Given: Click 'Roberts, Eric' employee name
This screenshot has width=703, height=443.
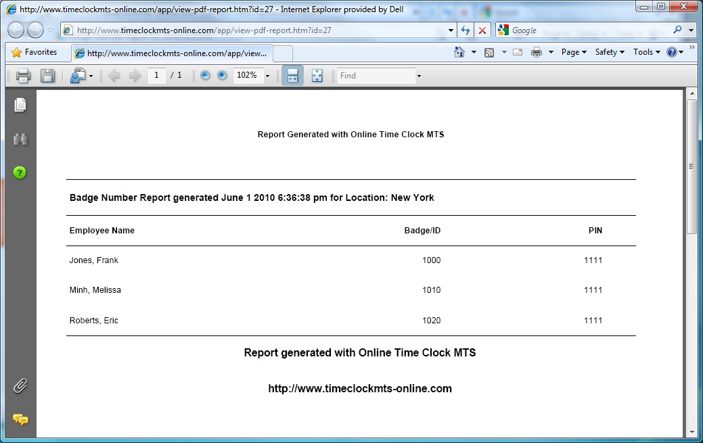Looking at the screenshot, I should pyautogui.click(x=93, y=320).
